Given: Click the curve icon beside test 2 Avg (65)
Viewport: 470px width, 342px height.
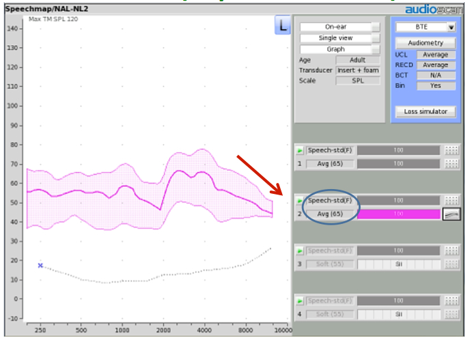Looking at the screenshot, I should (x=452, y=214).
